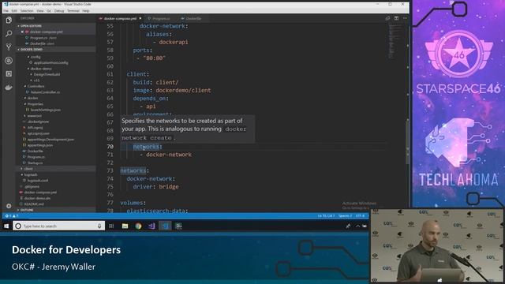This screenshot has height=284, width=505.
Task: Close the docker-compose.yml editor tab
Action: click(x=140, y=18)
